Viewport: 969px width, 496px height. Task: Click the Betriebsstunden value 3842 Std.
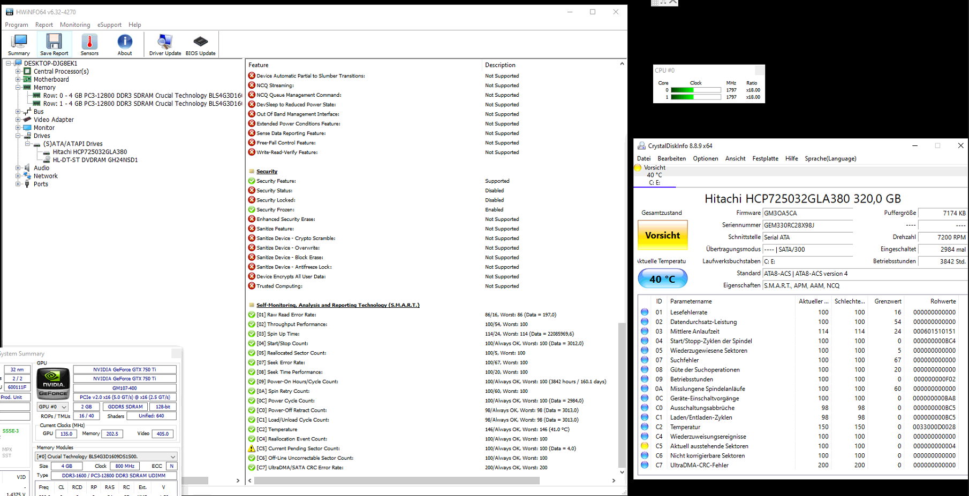[943, 261]
